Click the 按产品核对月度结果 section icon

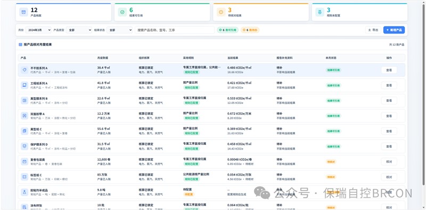pyautogui.click(x=20, y=45)
